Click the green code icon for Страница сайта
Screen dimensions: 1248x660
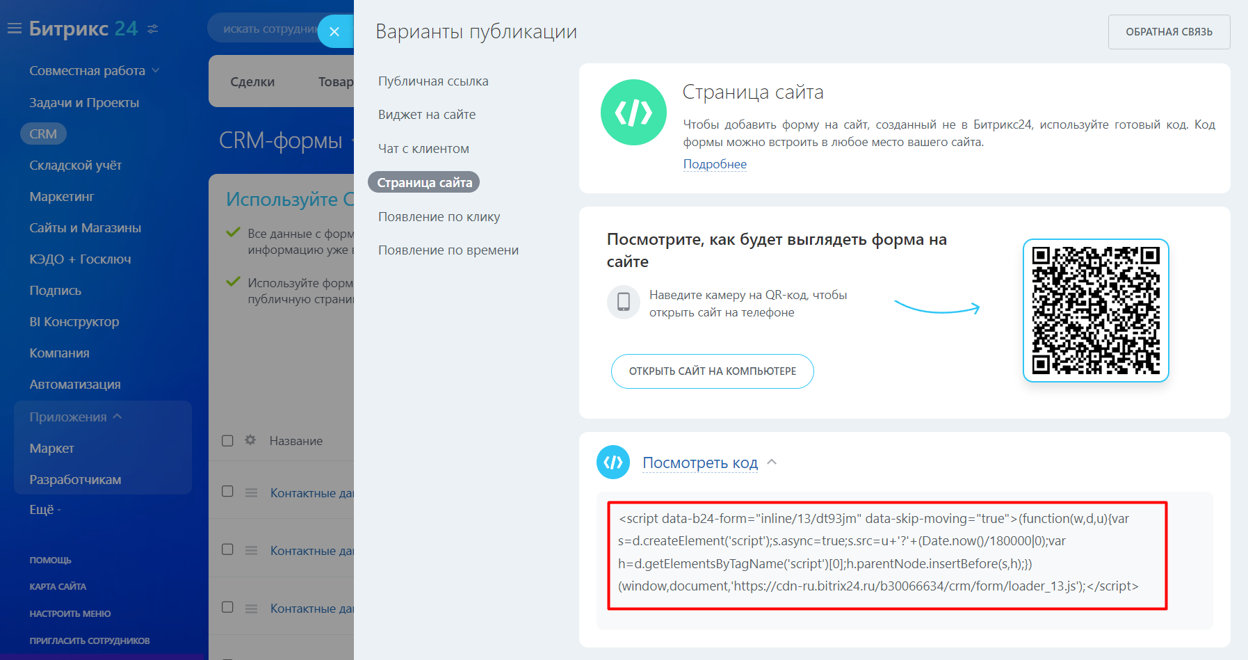click(x=633, y=113)
